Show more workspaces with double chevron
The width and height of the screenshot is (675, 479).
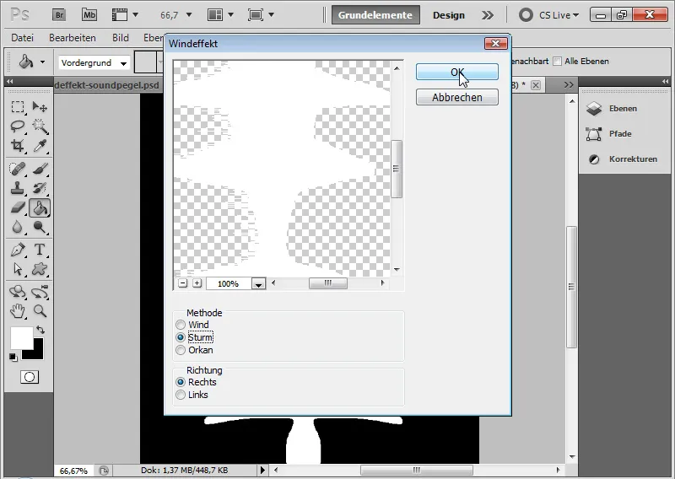pos(488,15)
